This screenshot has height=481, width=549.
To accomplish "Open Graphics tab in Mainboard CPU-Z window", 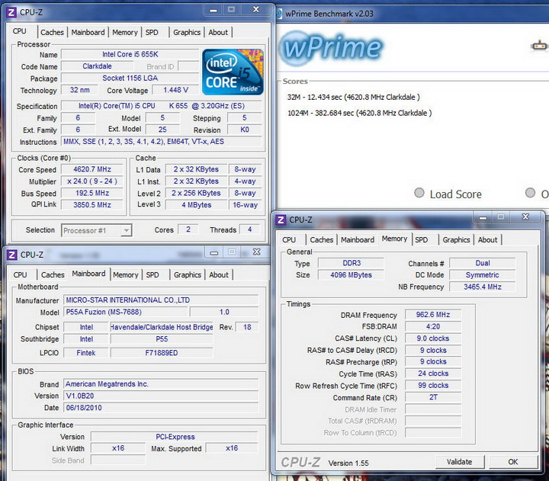I will coord(188,275).
